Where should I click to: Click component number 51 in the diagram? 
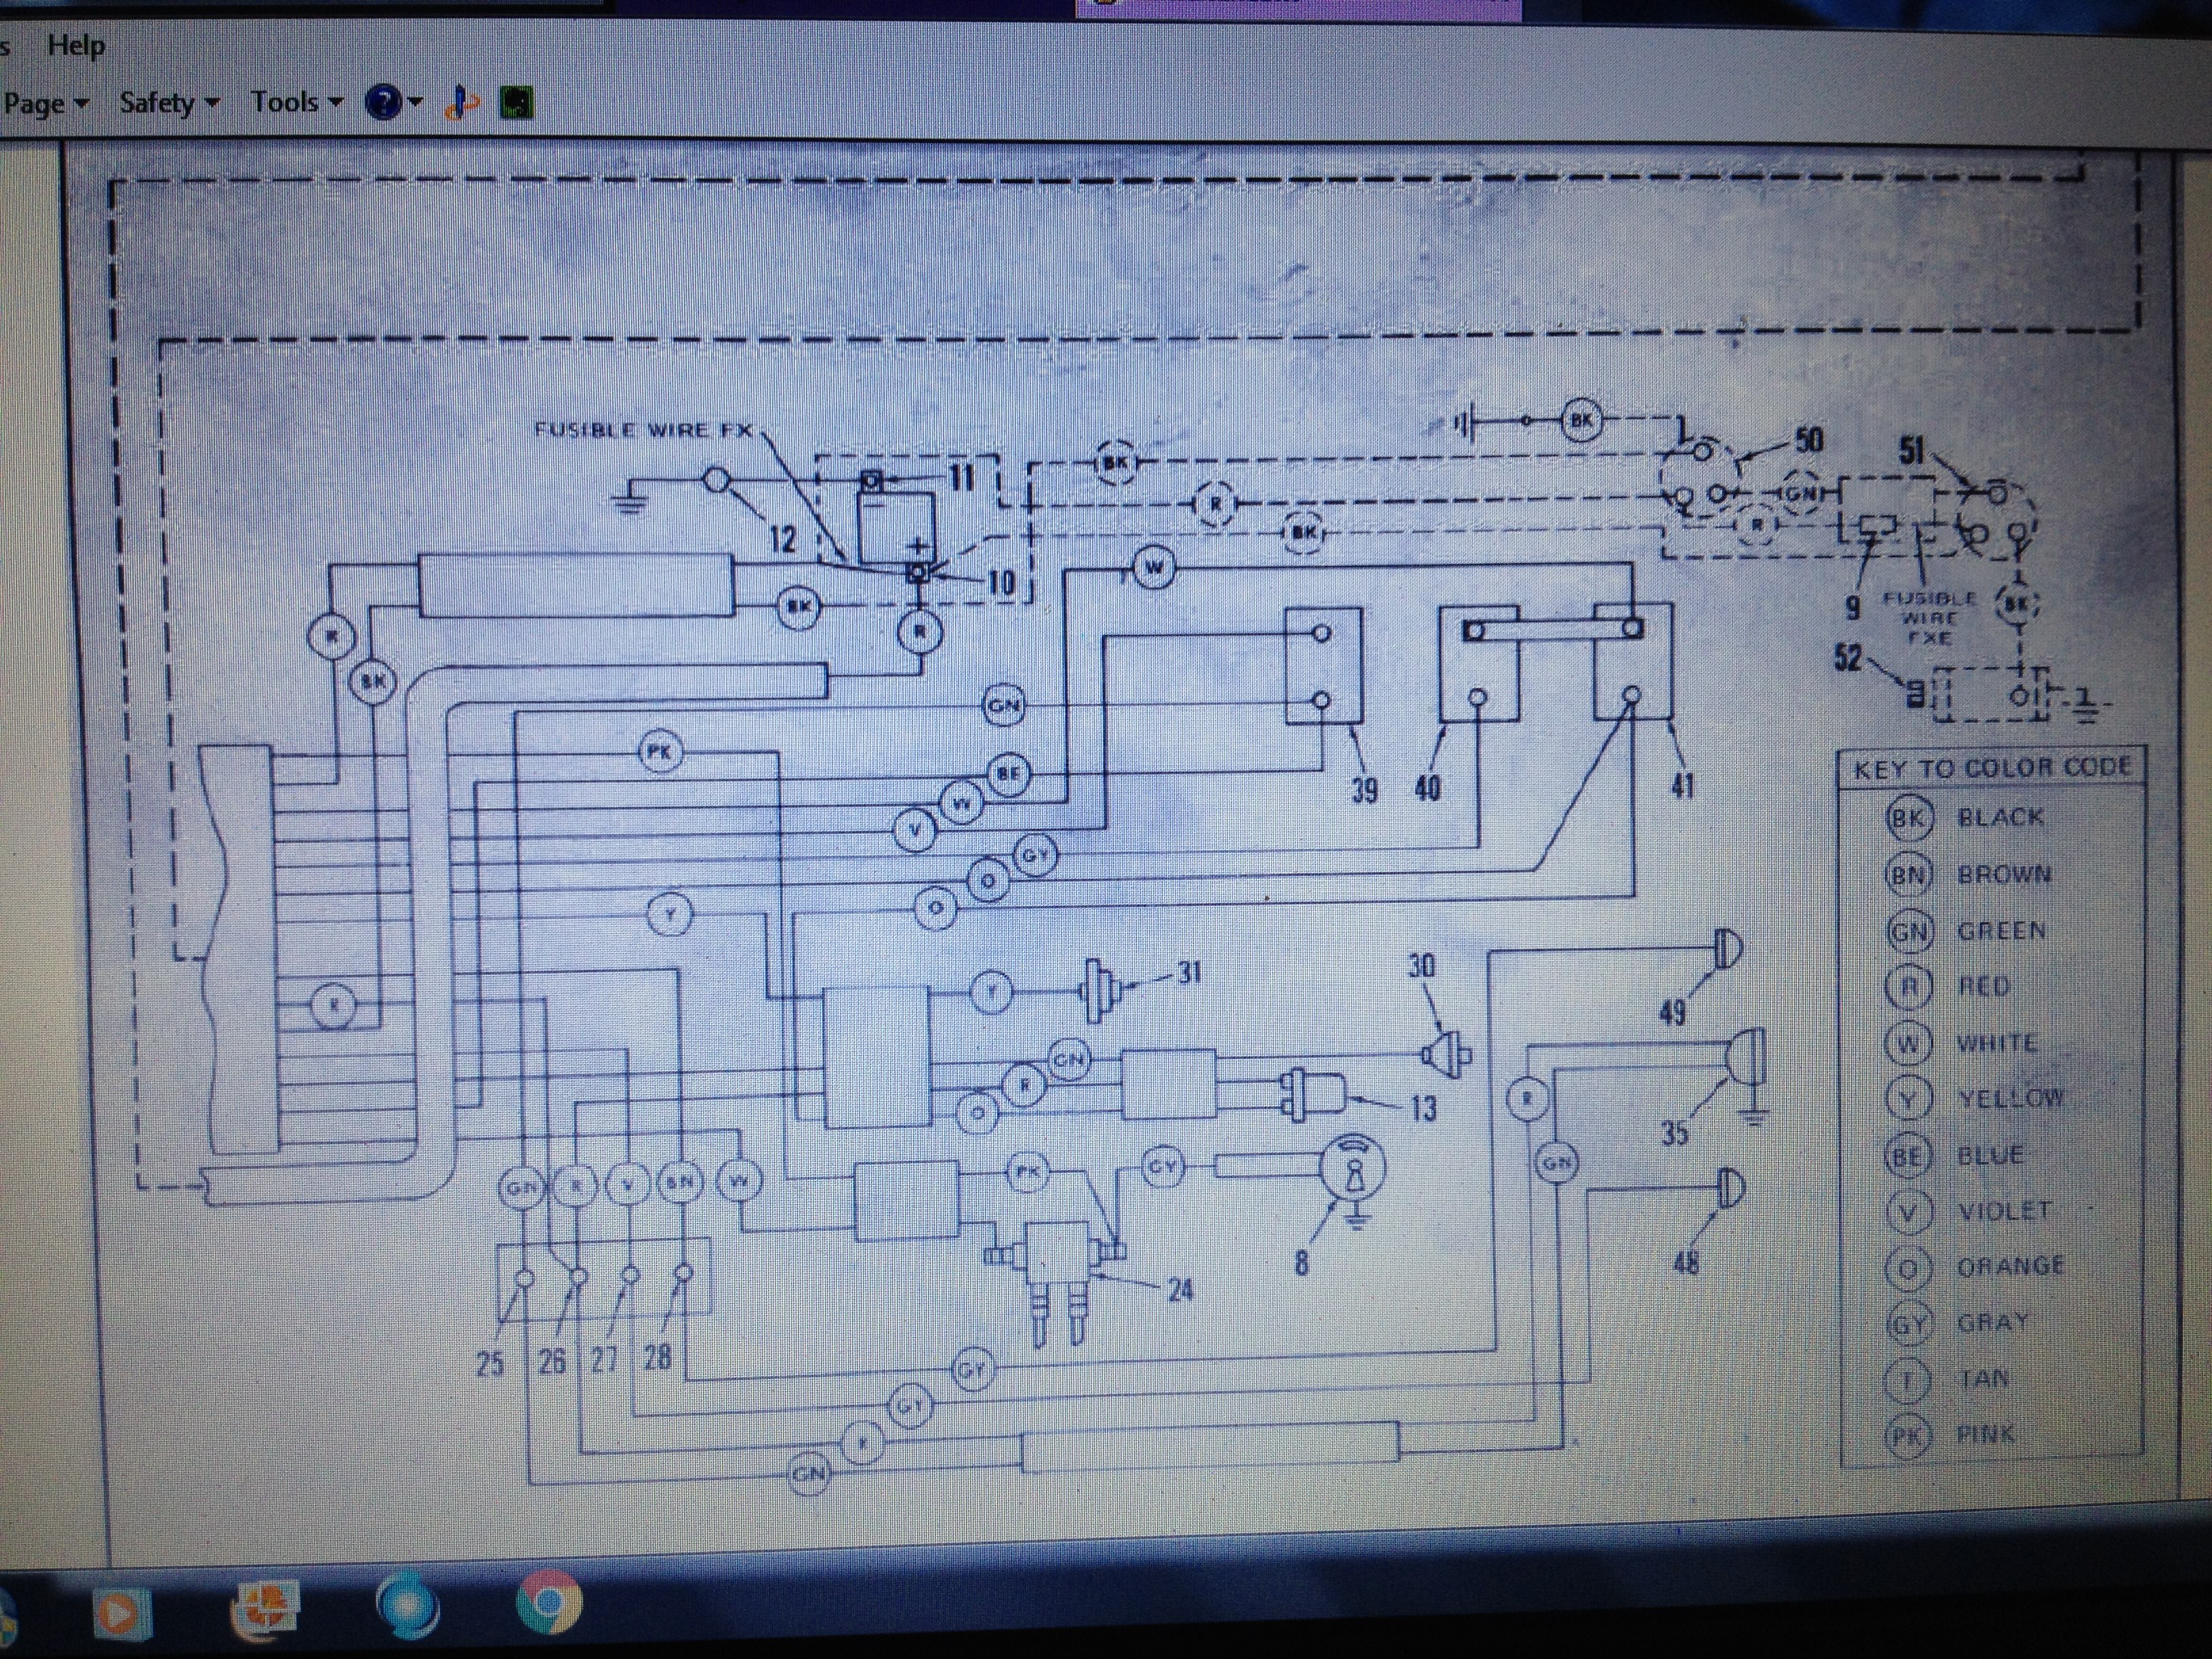pyautogui.click(x=1911, y=451)
